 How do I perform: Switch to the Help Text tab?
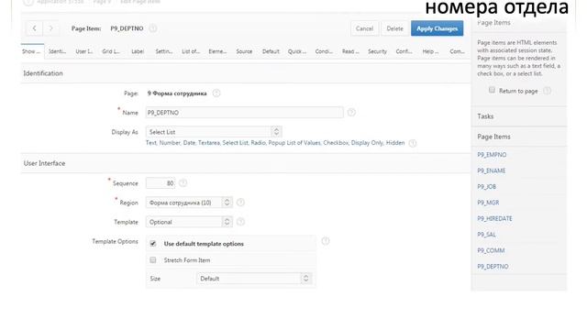(x=430, y=51)
